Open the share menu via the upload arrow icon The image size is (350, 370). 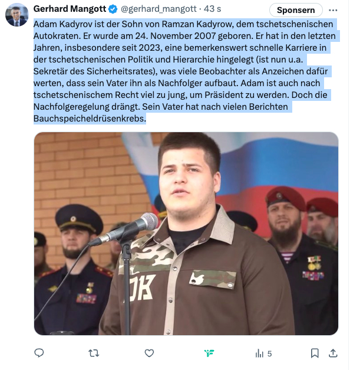(x=333, y=353)
